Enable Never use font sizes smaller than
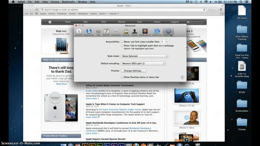 (122, 42)
